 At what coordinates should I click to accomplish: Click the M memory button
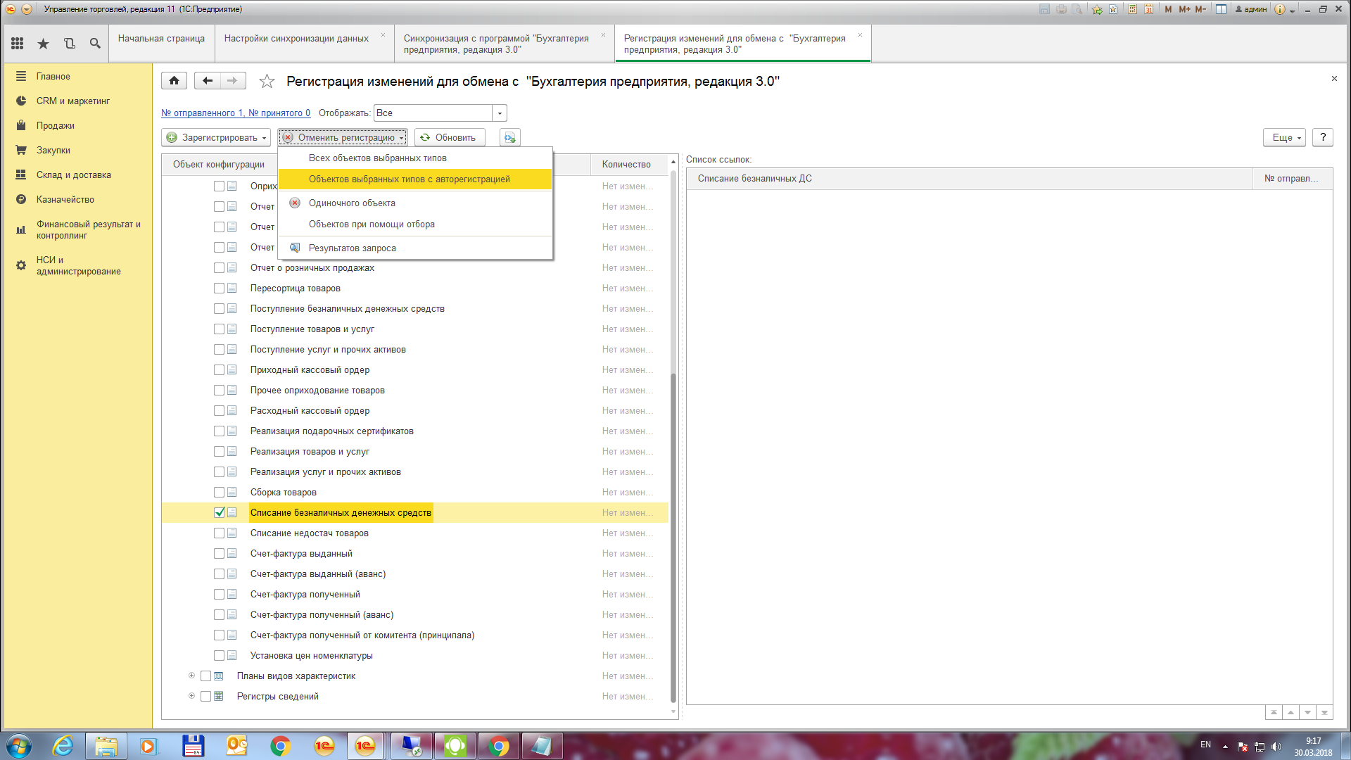pos(1168,9)
